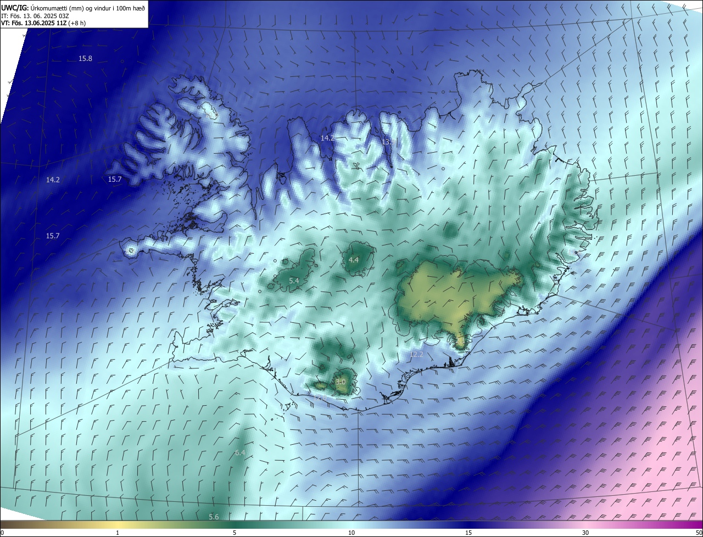Click the 12.2 precipitation value label
This screenshot has width=703, height=537.
(x=417, y=355)
